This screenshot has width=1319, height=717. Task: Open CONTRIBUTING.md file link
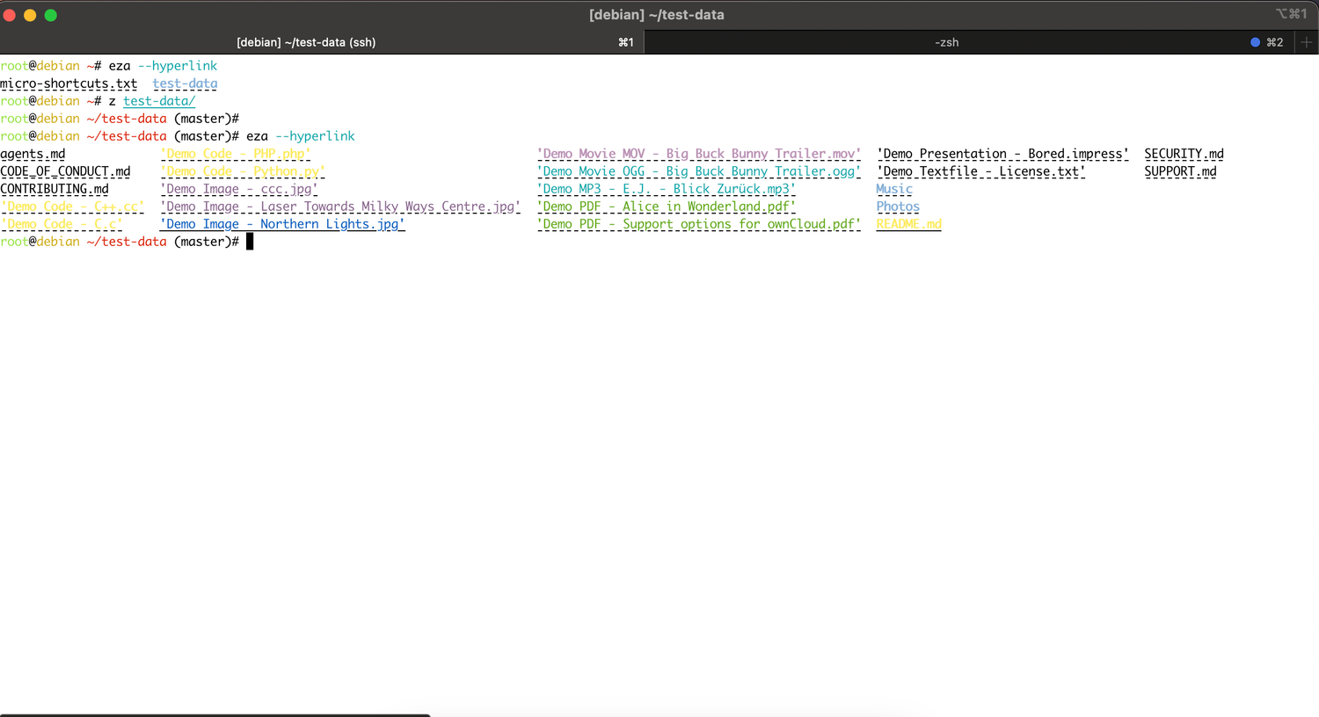(55, 189)
